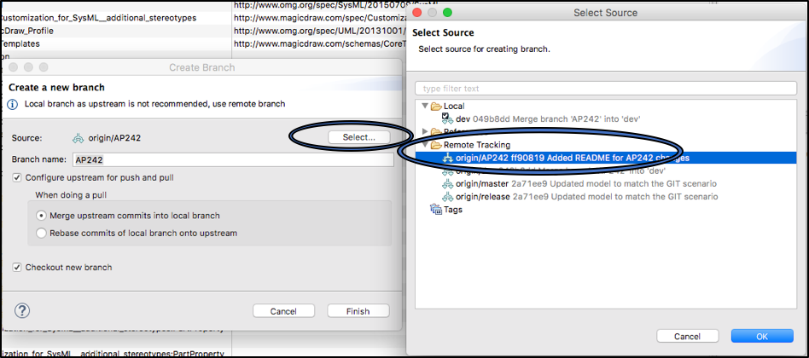Click the branch icon beside Source origin/AP242
The width and height of the screenshot is (809, 358).
point(78,137)
